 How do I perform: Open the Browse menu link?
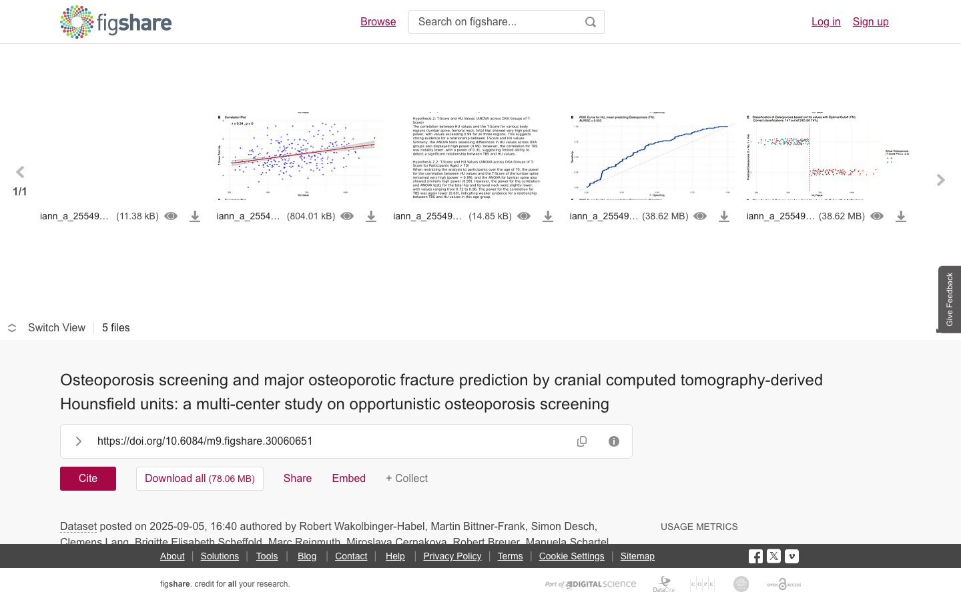click(378, 21)
